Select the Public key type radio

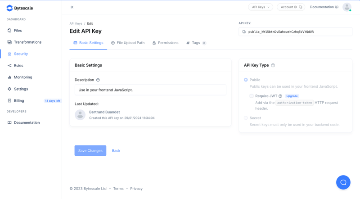pyautogui.click(x=246, y=80)
